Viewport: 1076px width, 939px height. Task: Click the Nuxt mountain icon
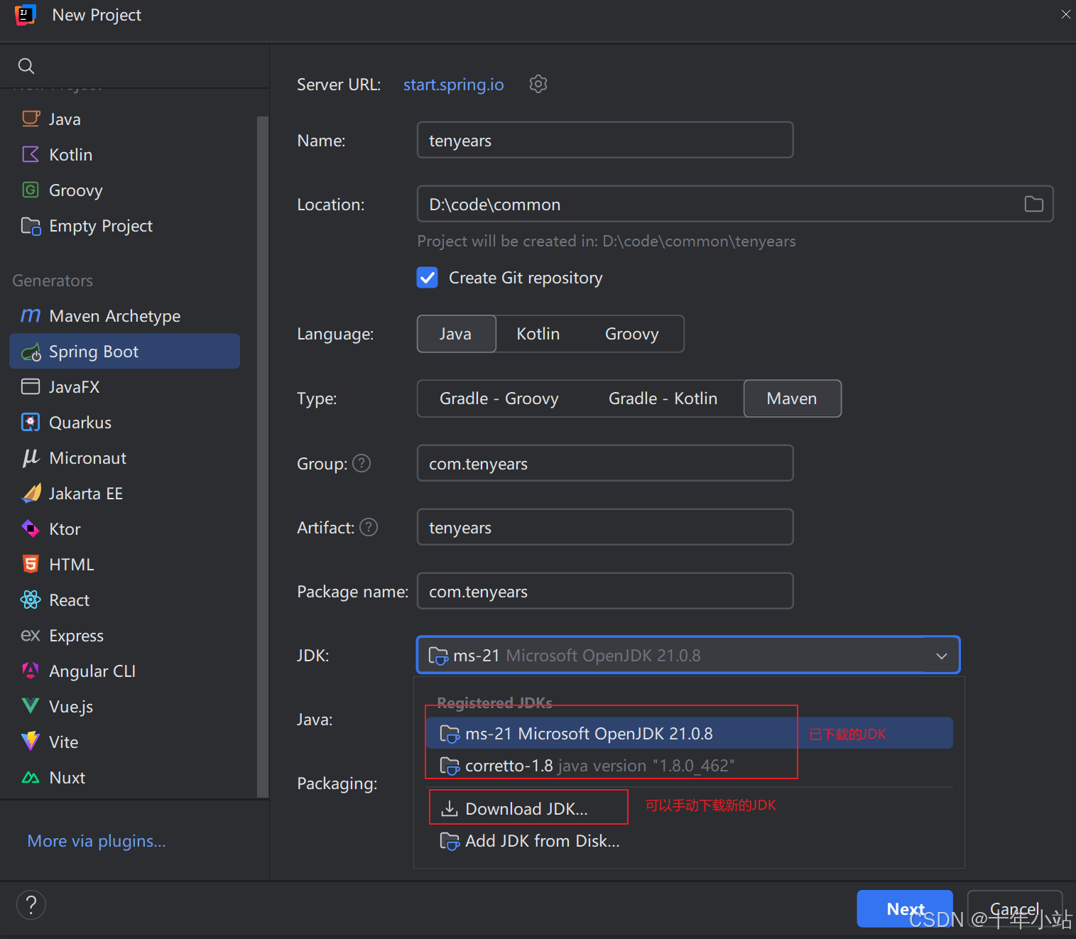click(x=31, y=777)
